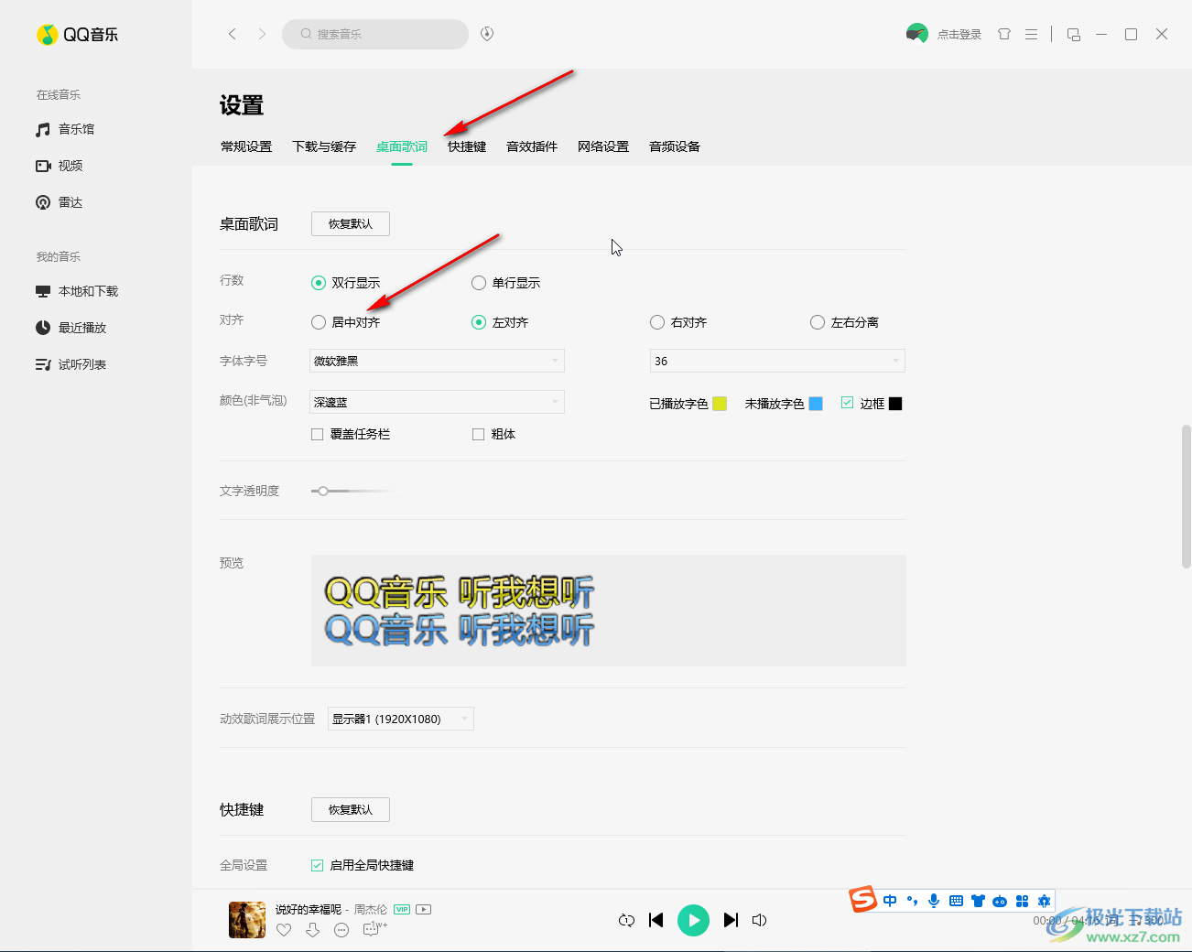Switch to 网络设置 network settings tab
The image size is (1192, 952).
tap(603, 146)
